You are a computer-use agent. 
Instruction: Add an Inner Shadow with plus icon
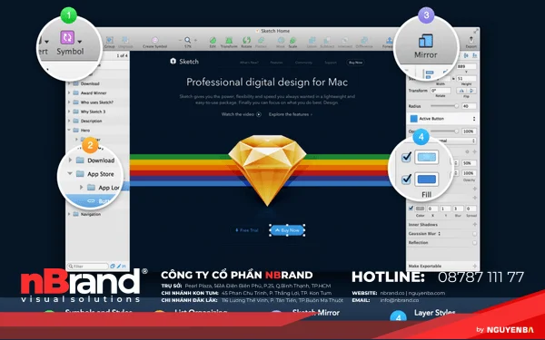click(474, 225)
